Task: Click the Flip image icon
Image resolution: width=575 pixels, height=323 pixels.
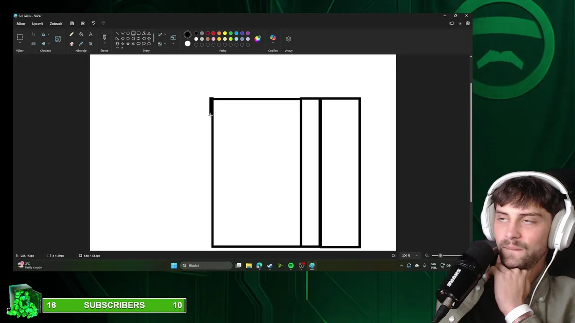Action: pyautogui.click(x=43, y=44)
